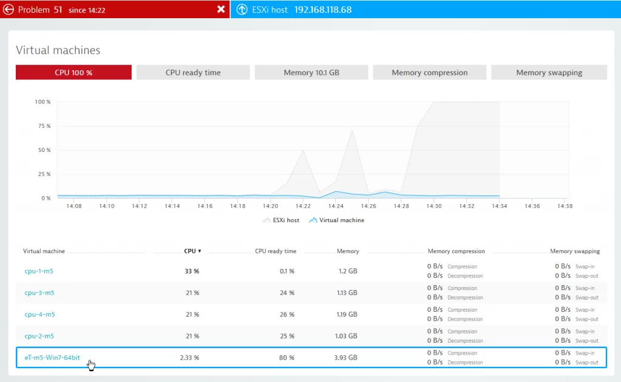Viewport: 621px width, 382px height.
Task: Toggle CPU column sort arrow
Action: 200,251
